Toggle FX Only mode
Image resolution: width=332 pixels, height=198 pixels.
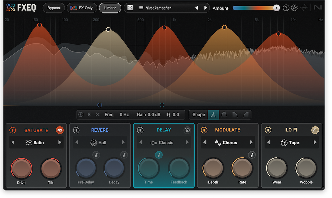pos(82,8)
